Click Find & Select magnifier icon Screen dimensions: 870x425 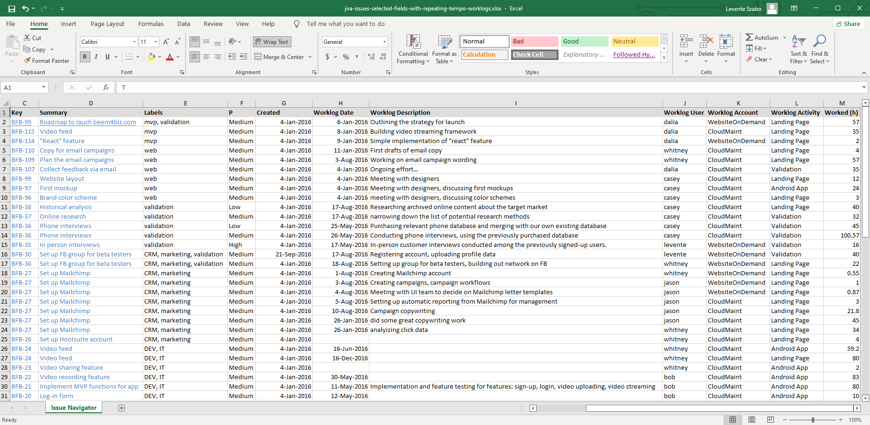point(819,42)
